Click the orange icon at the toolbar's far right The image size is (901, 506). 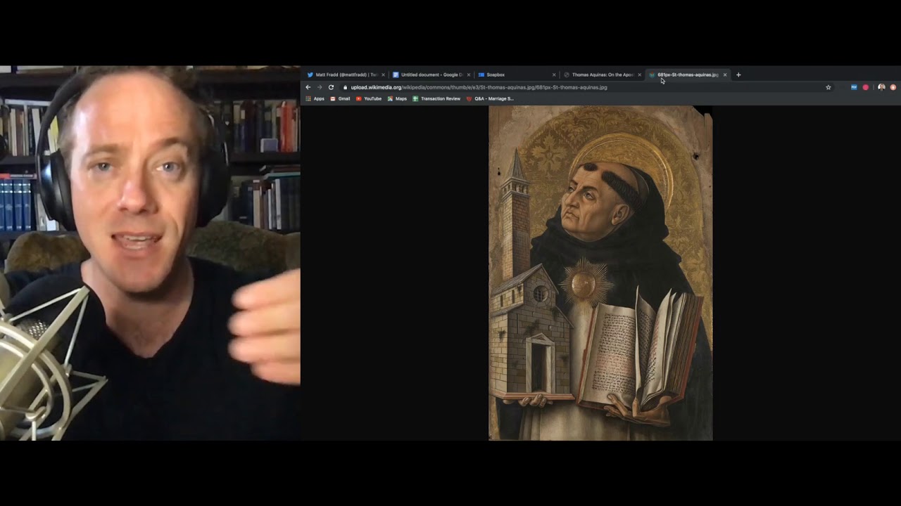pyautogui.click(x=893, y=87)
